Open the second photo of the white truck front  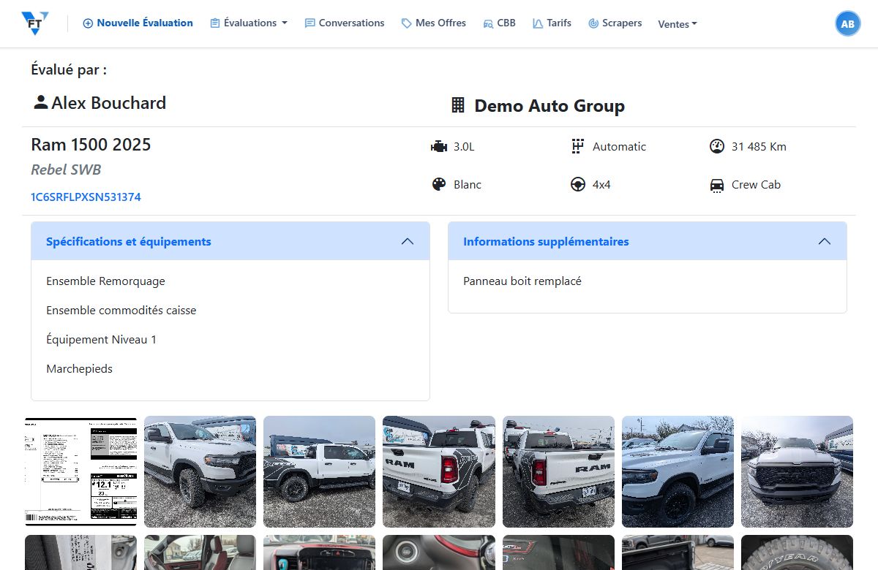(x=200, y=471)
